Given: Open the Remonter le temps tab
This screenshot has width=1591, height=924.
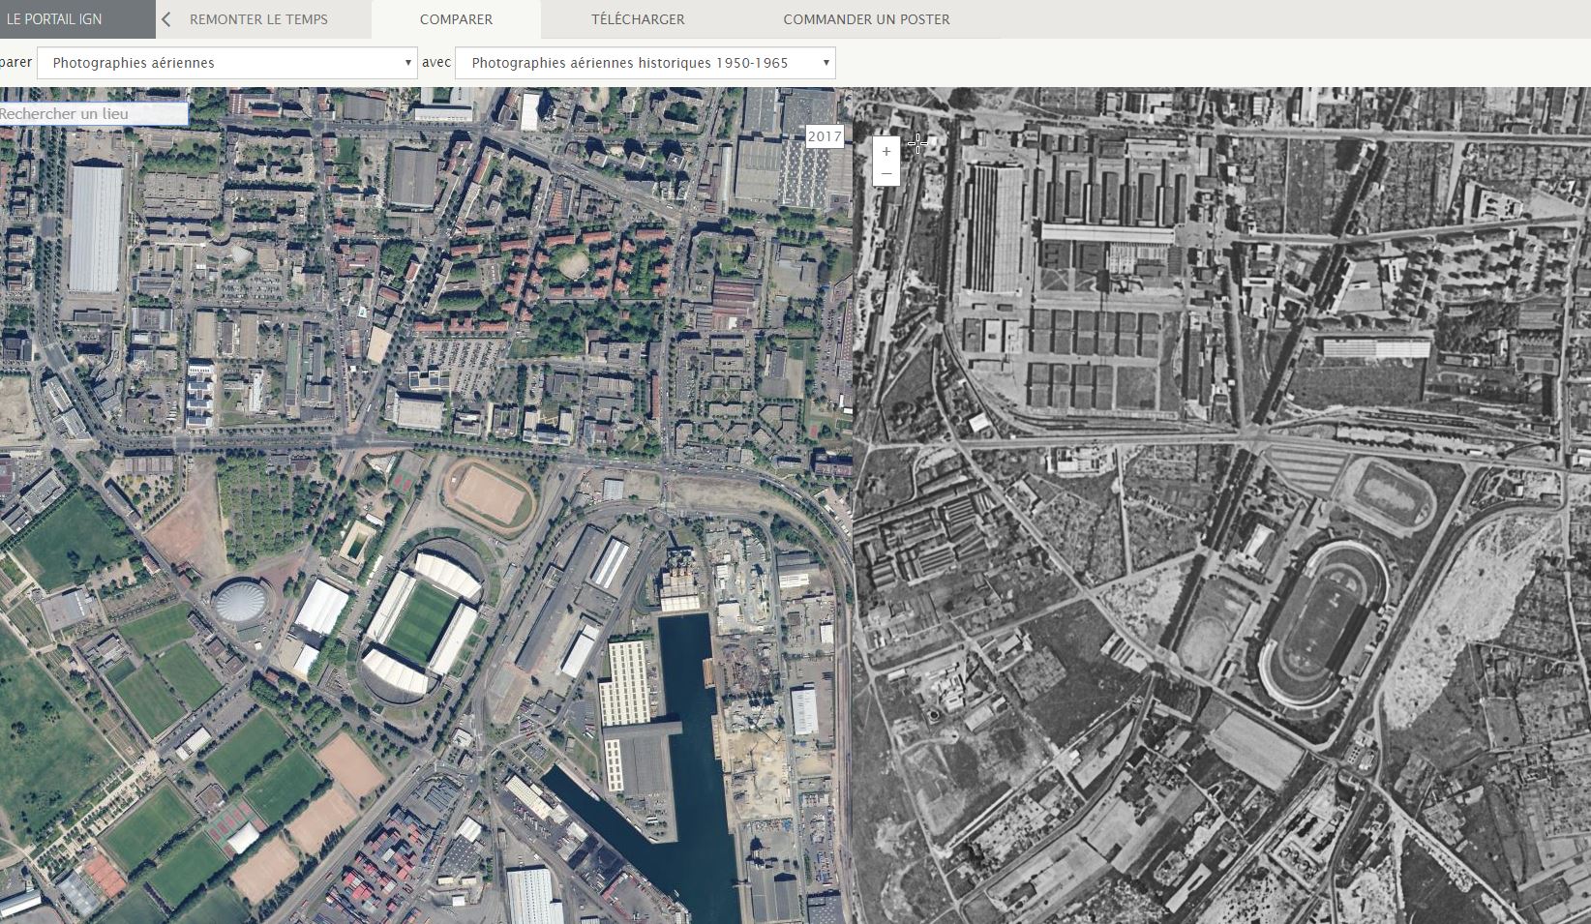Looking at the screenshot, I should click(x=258, y=19).
